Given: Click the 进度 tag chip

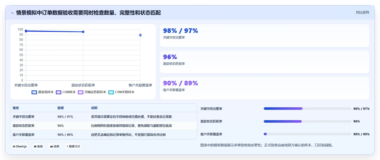Looking at the screenshot, I should [x=55, y=146].
